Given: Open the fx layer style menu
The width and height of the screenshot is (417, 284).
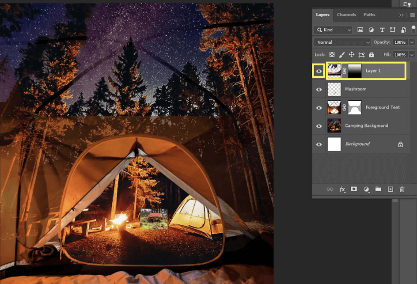Looking at the screenshot, I should 342,189.
